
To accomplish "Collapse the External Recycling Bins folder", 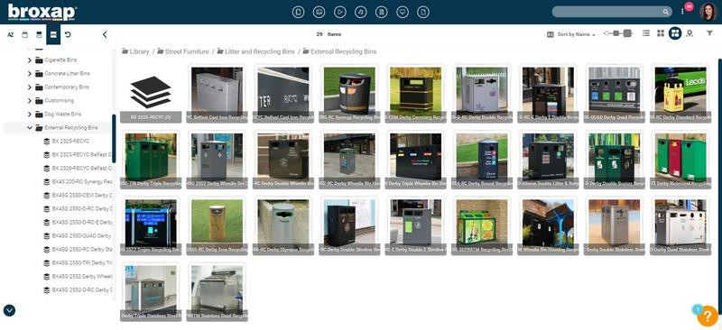I will 30,127.
